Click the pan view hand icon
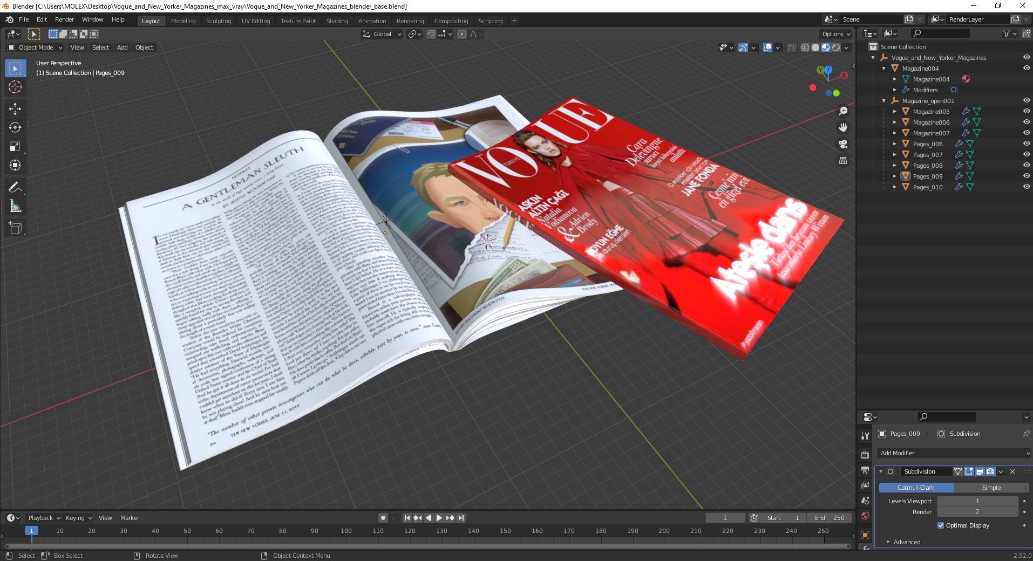Image resolution: width=1033 pixels, height=561 pixels. pyautogui.click(x=843, y=127)
